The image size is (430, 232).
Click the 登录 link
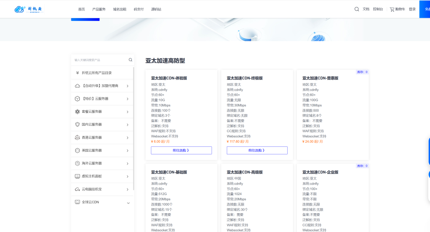click(x=412, y=9)
